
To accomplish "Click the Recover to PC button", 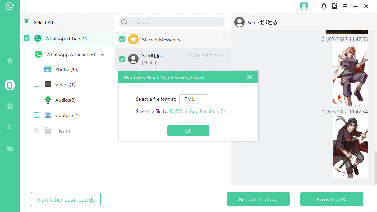I will pos(331,199).
